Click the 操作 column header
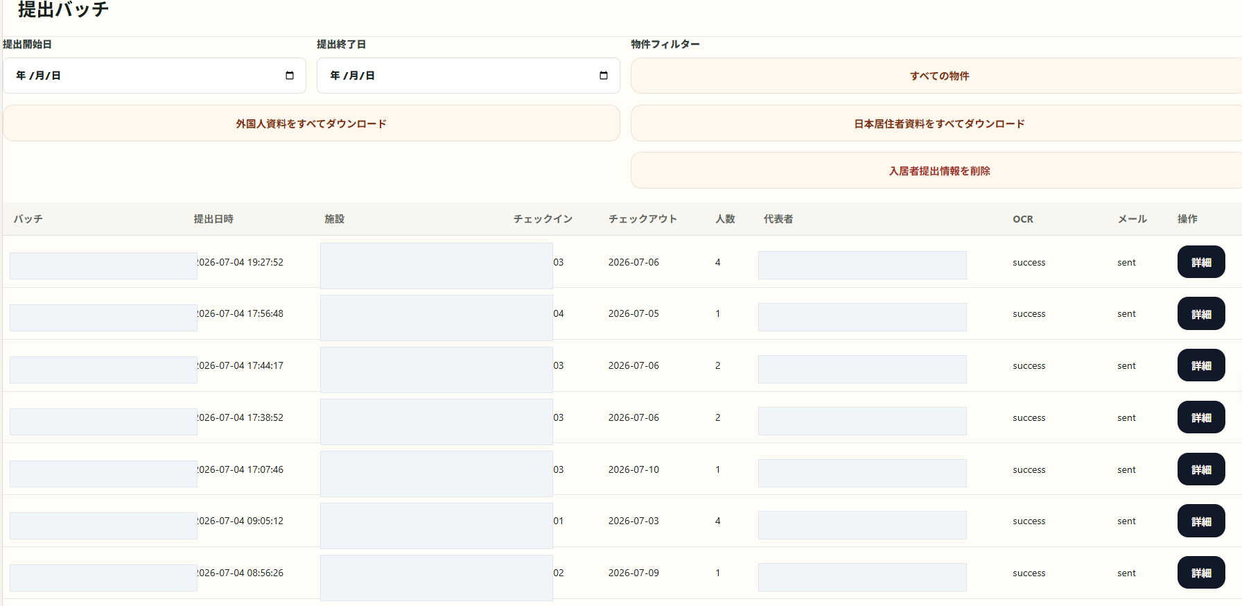 pos(1187,219)
